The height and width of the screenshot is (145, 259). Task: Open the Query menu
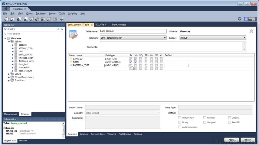coord(29,14)
